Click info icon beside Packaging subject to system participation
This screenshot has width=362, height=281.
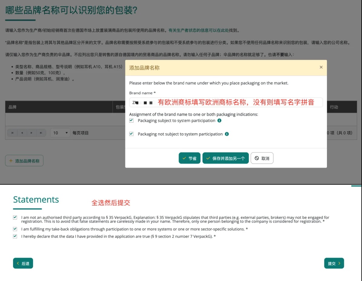[219, 121]
